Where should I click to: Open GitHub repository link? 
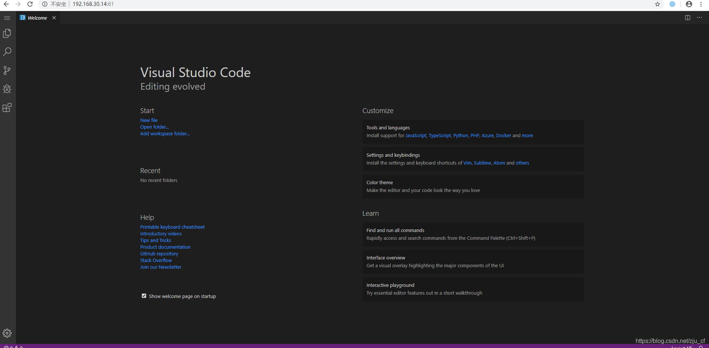click(159, 253)
